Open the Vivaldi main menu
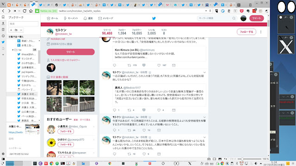 [3, 4]
